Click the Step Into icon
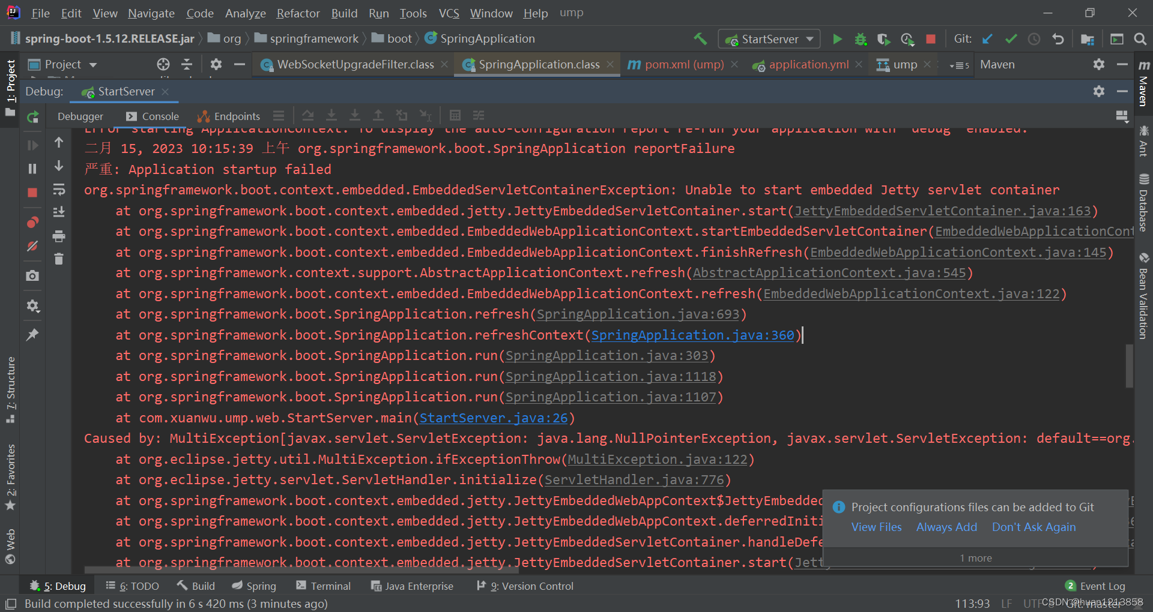This screenshot has width=1153, height=612. point(331,115)
